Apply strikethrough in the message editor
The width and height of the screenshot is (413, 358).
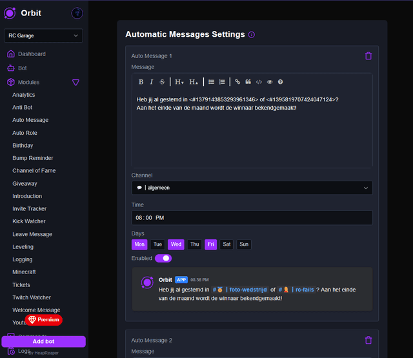tap(162, 82)
